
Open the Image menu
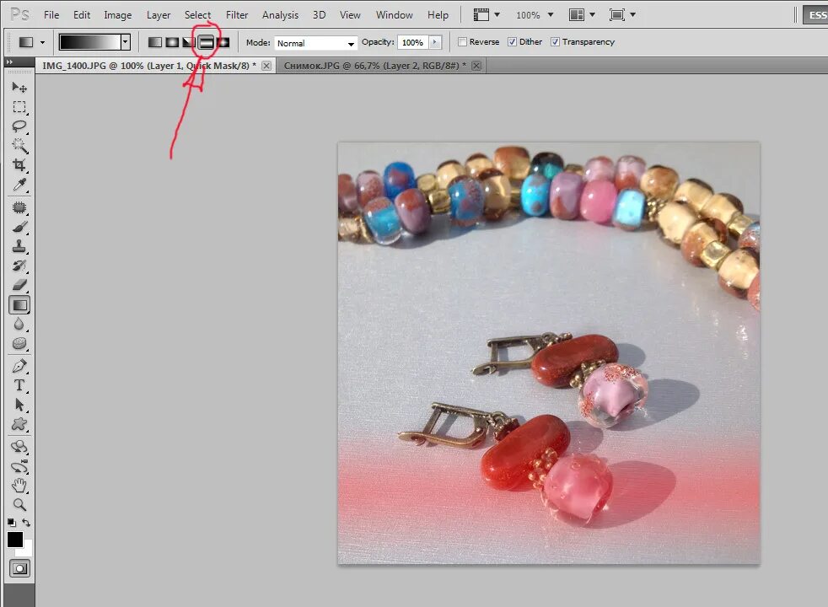(x=118, y=15)
